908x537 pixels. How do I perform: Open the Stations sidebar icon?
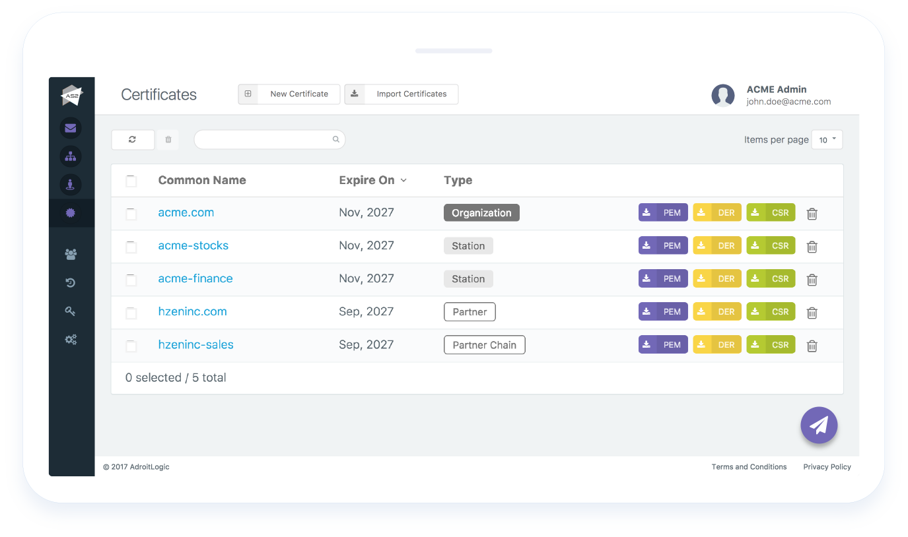(x=71, y=185)
